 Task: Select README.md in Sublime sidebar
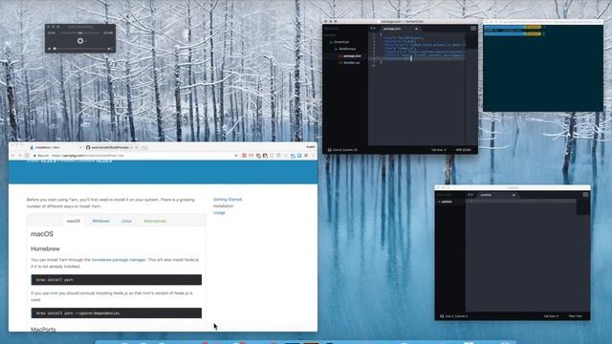(351, 63)
